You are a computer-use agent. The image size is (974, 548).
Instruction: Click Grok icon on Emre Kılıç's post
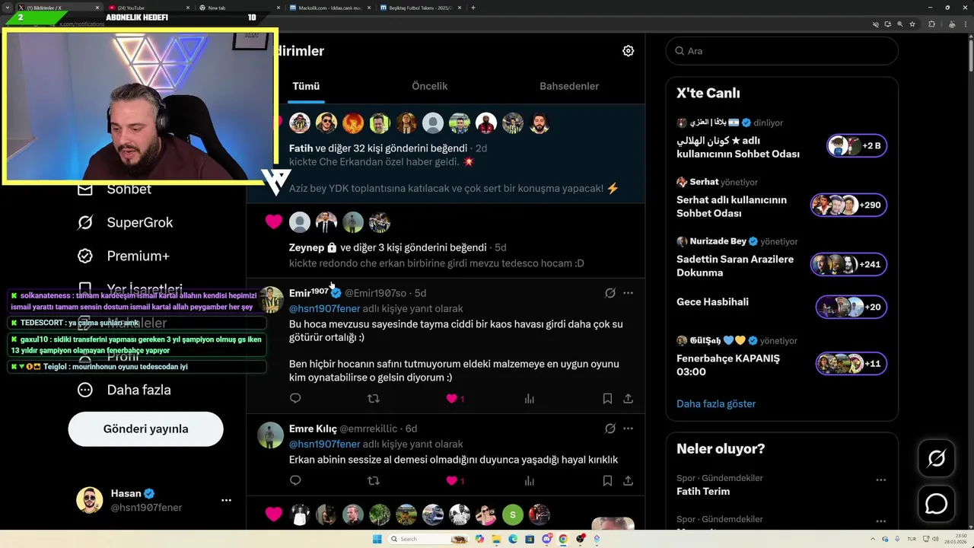(610, 429)
